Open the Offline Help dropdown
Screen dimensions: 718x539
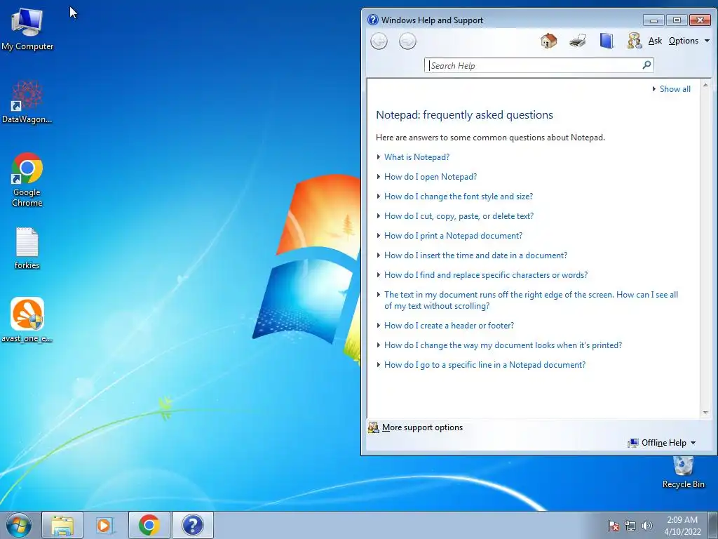tap(662, 443)
